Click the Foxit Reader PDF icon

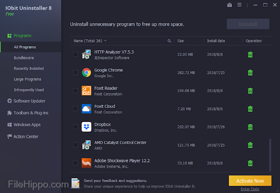[87, 90]
